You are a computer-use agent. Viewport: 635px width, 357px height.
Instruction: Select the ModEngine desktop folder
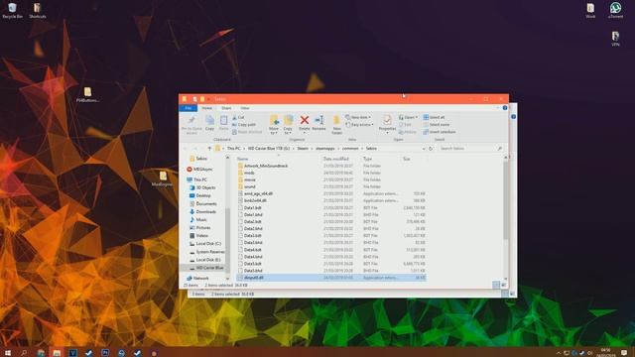pos(163,178)
